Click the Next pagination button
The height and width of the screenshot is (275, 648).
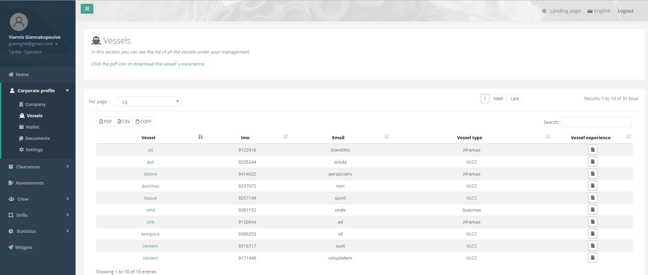(x=498, y=99)
